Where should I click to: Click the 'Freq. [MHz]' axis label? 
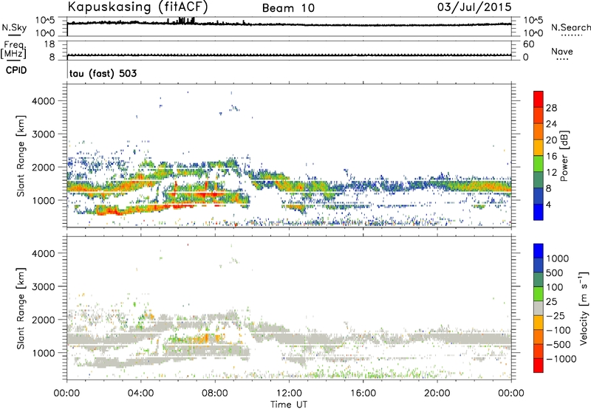coord(14,50)
